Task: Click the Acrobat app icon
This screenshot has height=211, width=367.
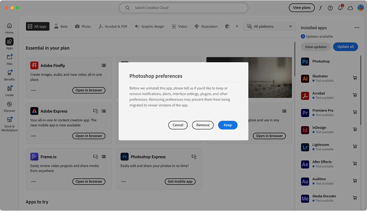Action: tap(305, 96)
